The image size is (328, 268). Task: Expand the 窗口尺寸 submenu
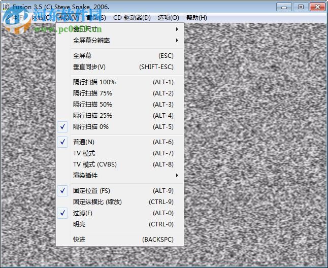120,29
